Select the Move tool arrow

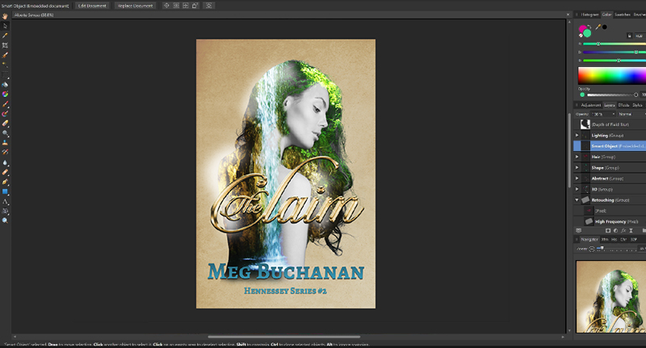5,26
